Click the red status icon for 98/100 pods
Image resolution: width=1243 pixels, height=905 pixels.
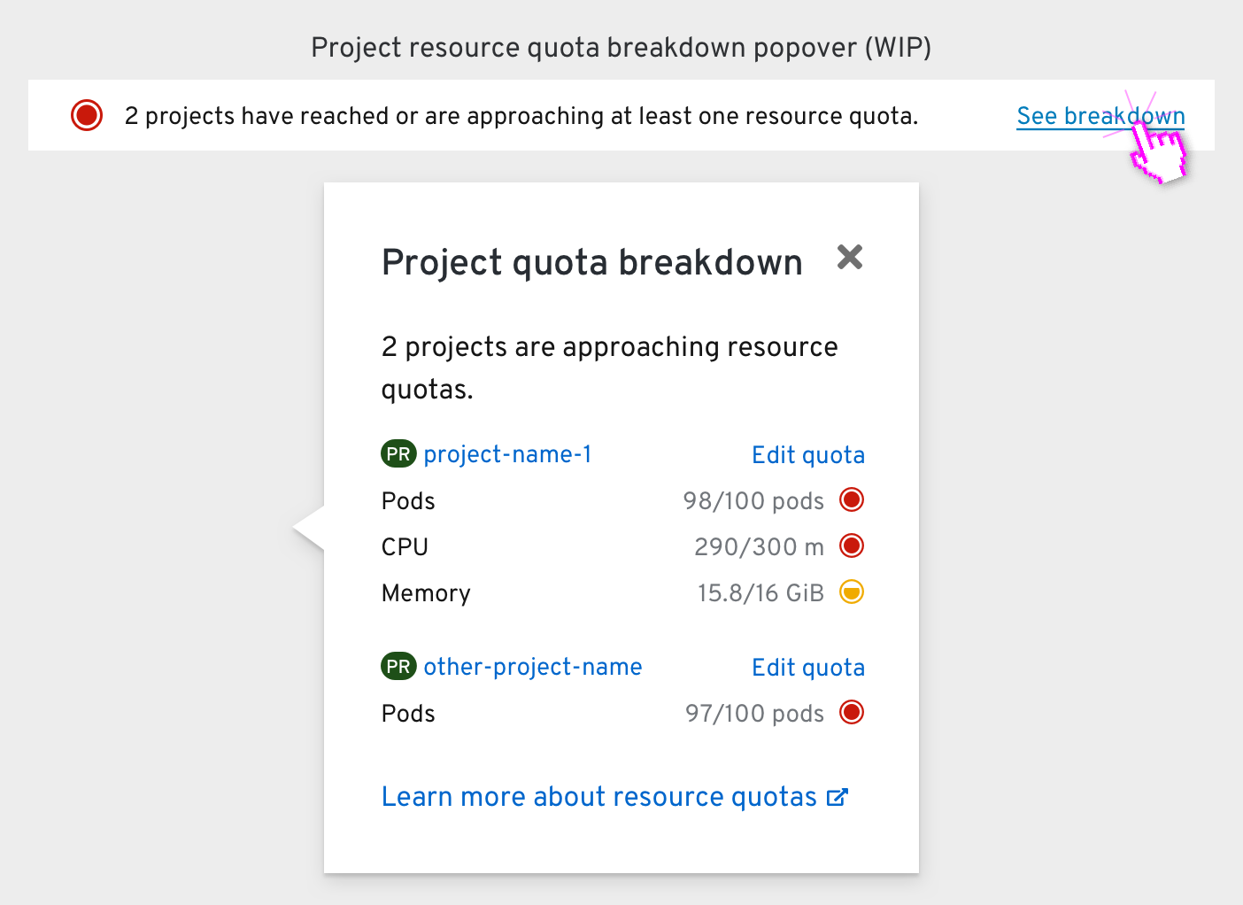click(852, 499)
